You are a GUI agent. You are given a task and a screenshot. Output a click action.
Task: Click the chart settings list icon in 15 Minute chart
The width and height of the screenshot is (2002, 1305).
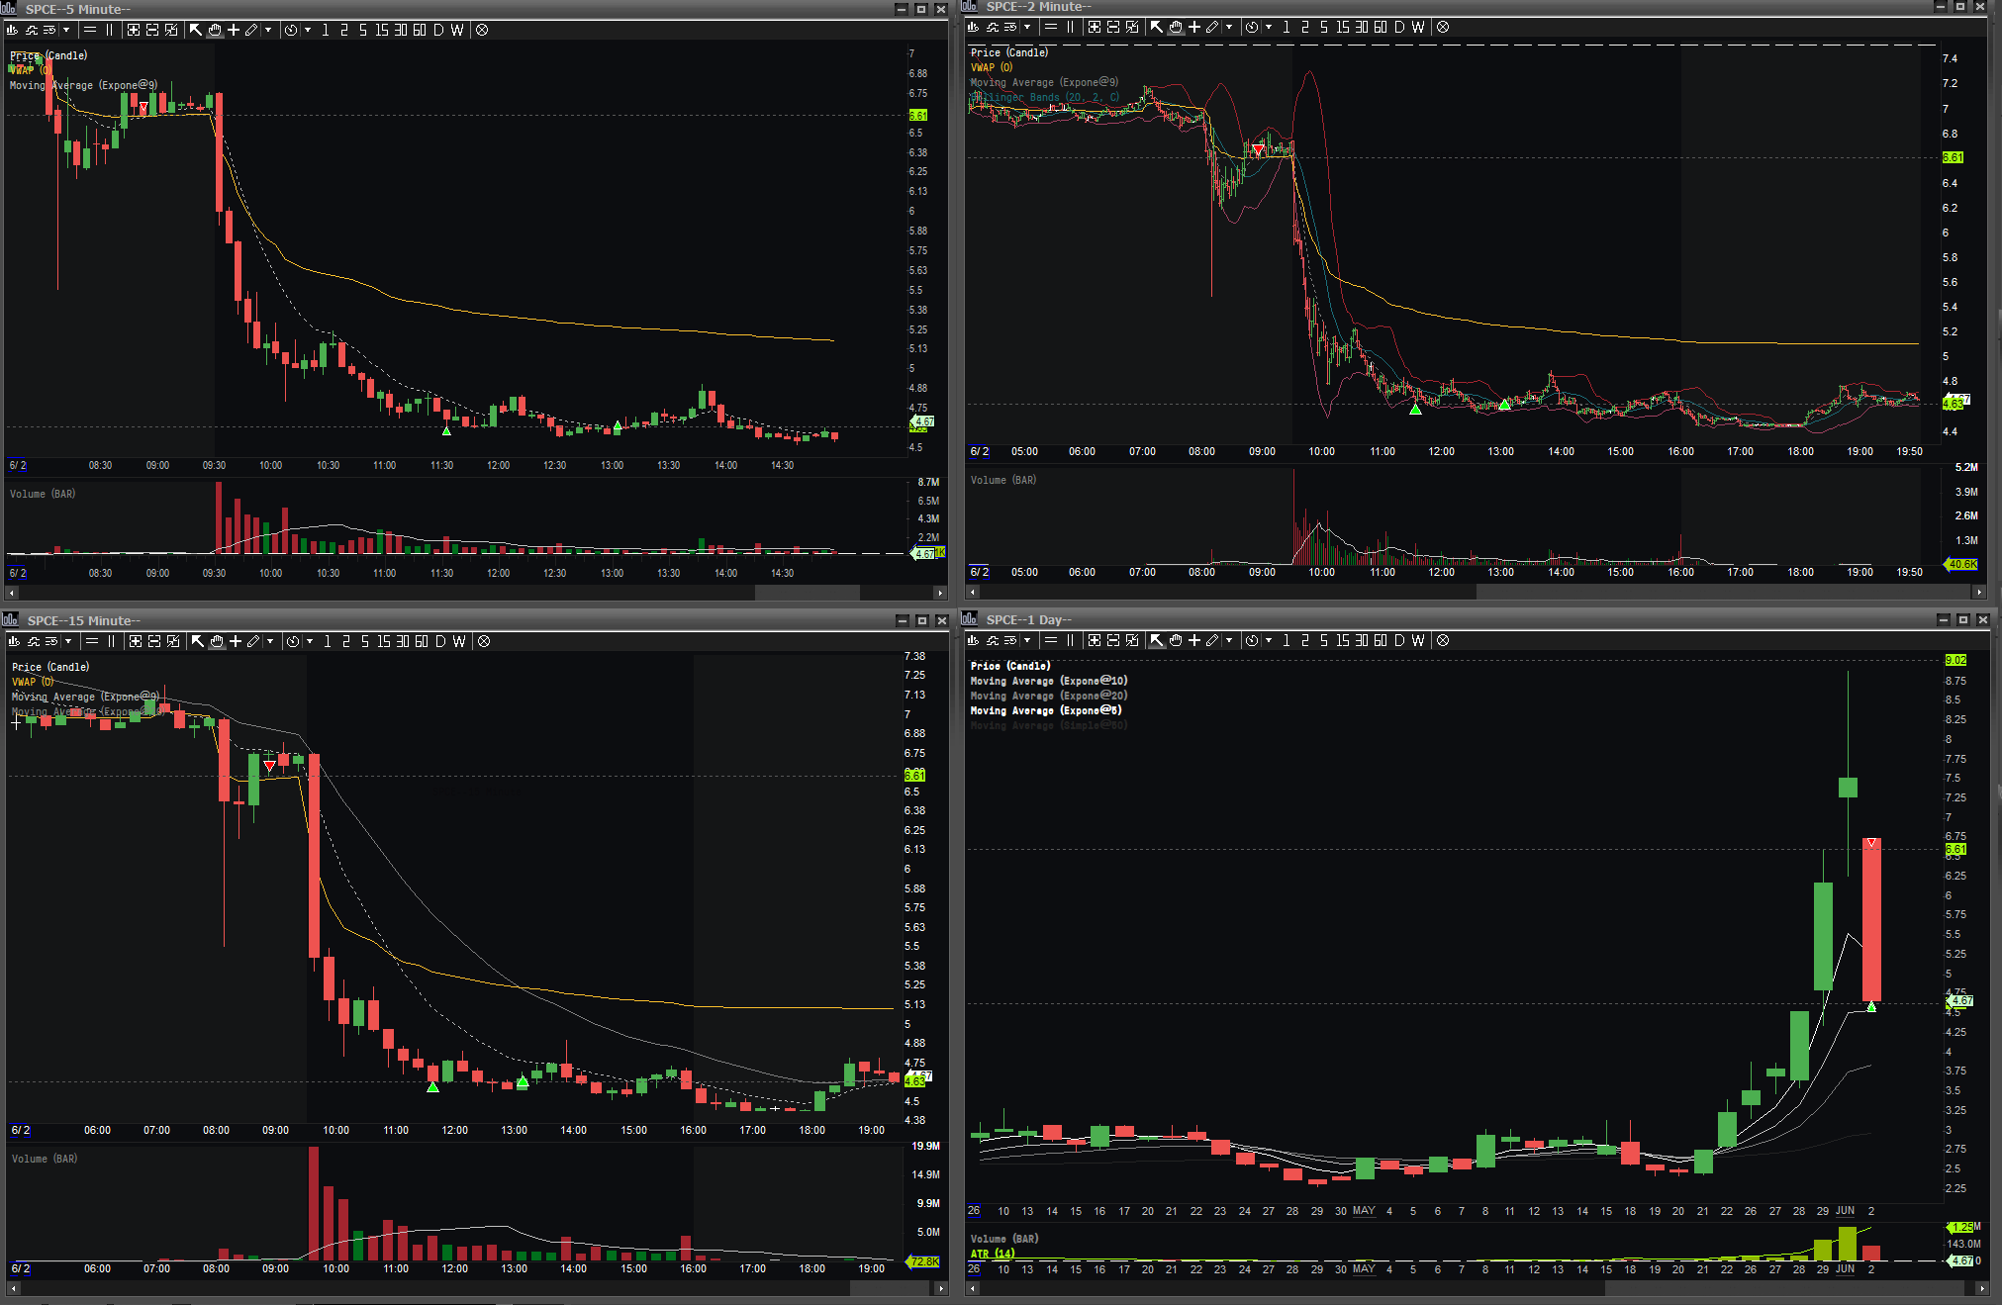51,641
